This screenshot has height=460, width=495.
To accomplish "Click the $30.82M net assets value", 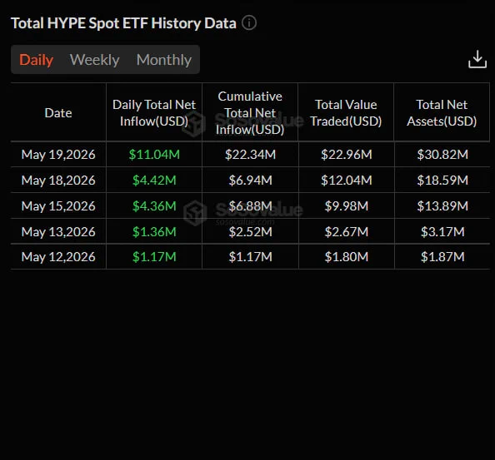I will 442,155.
